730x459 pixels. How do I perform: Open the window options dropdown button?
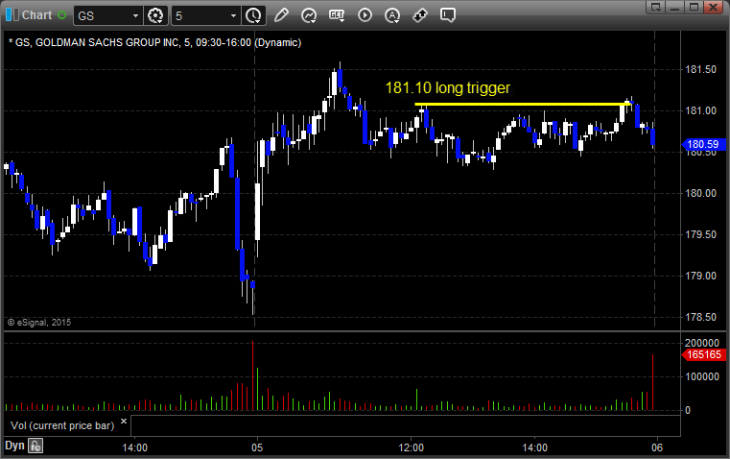click(656, 7)
